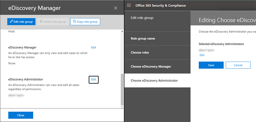Go to the Choose roles step
Viewport: 256px width, 122px height.
[x=157, y=53]
